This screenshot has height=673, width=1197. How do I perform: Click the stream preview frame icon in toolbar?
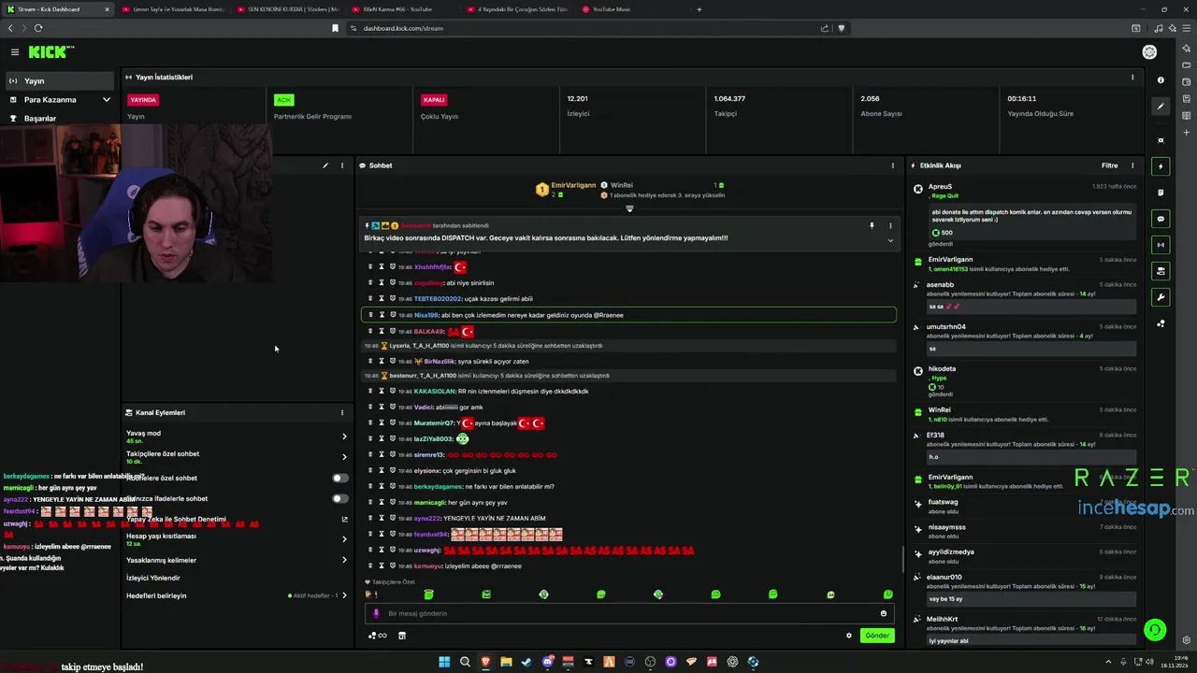click(x=1161, y=140)
